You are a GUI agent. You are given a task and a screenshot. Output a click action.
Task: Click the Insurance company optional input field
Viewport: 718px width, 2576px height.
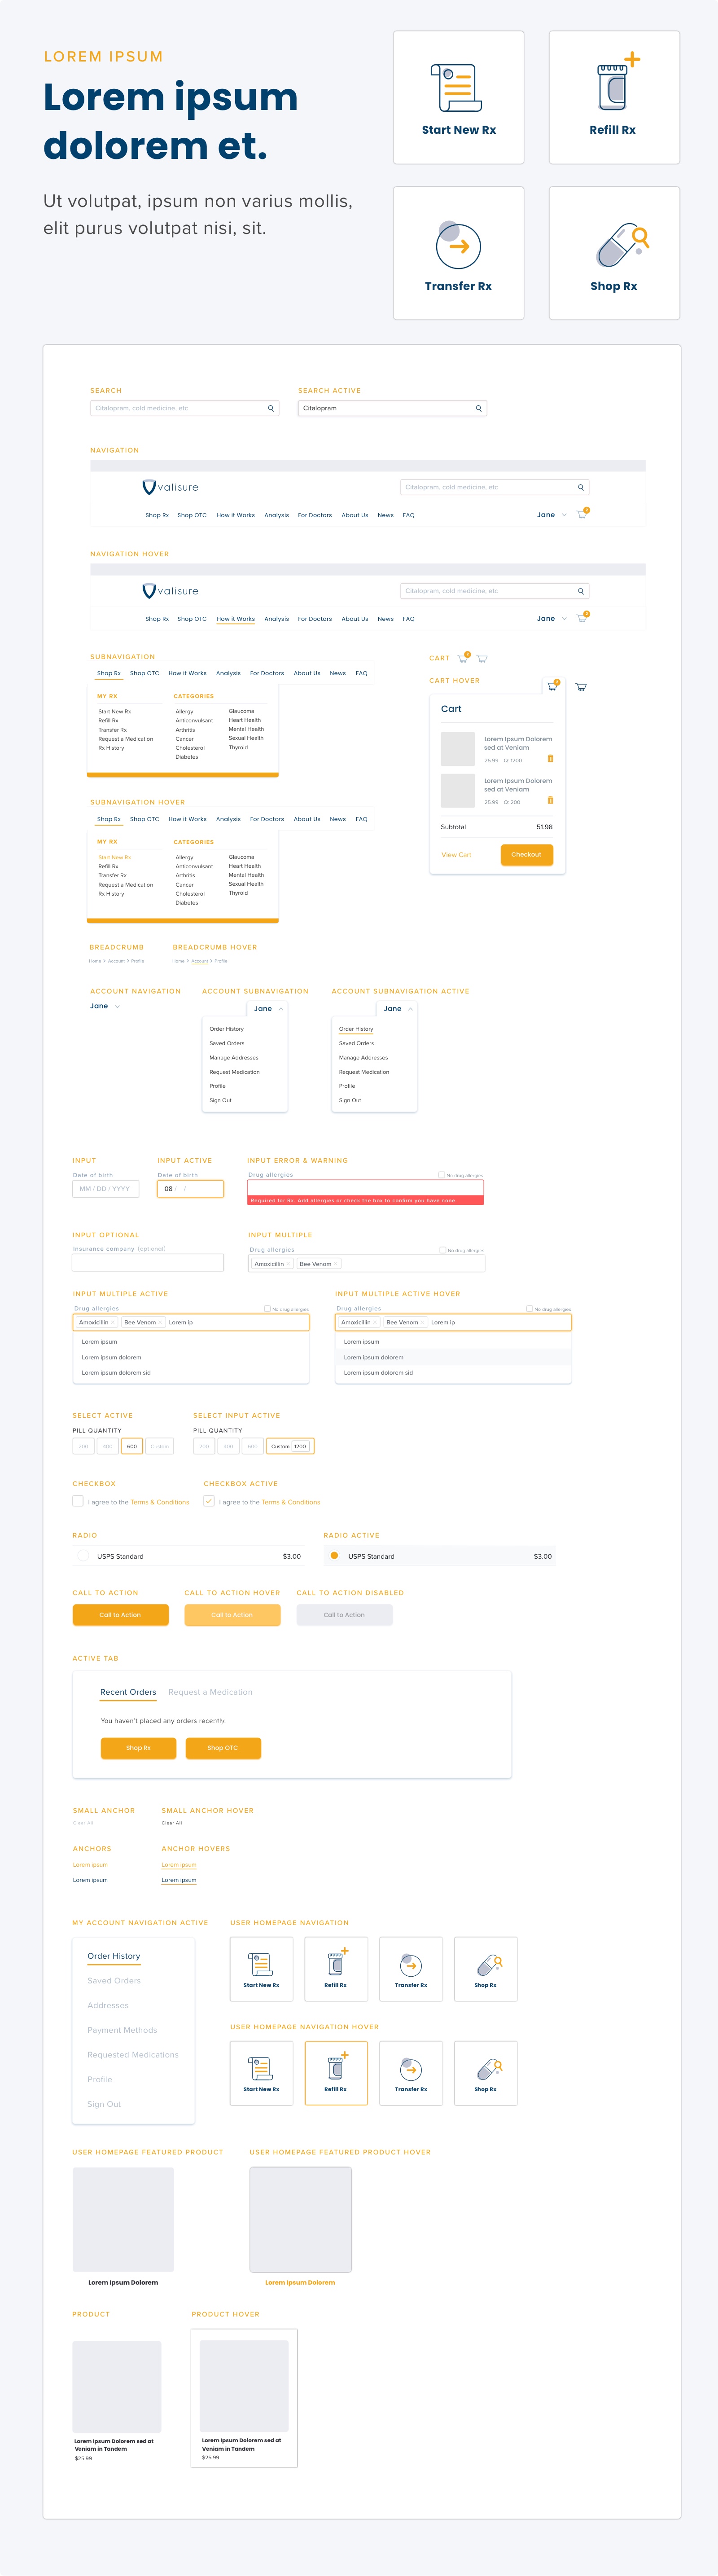148,1263
